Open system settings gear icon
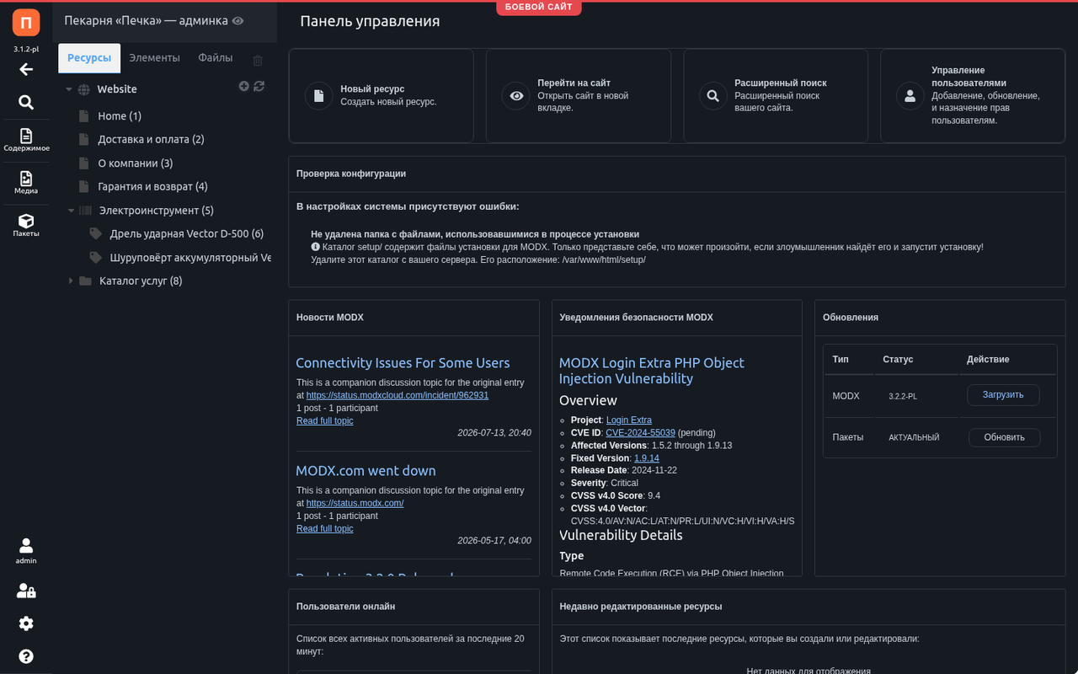 26,623
